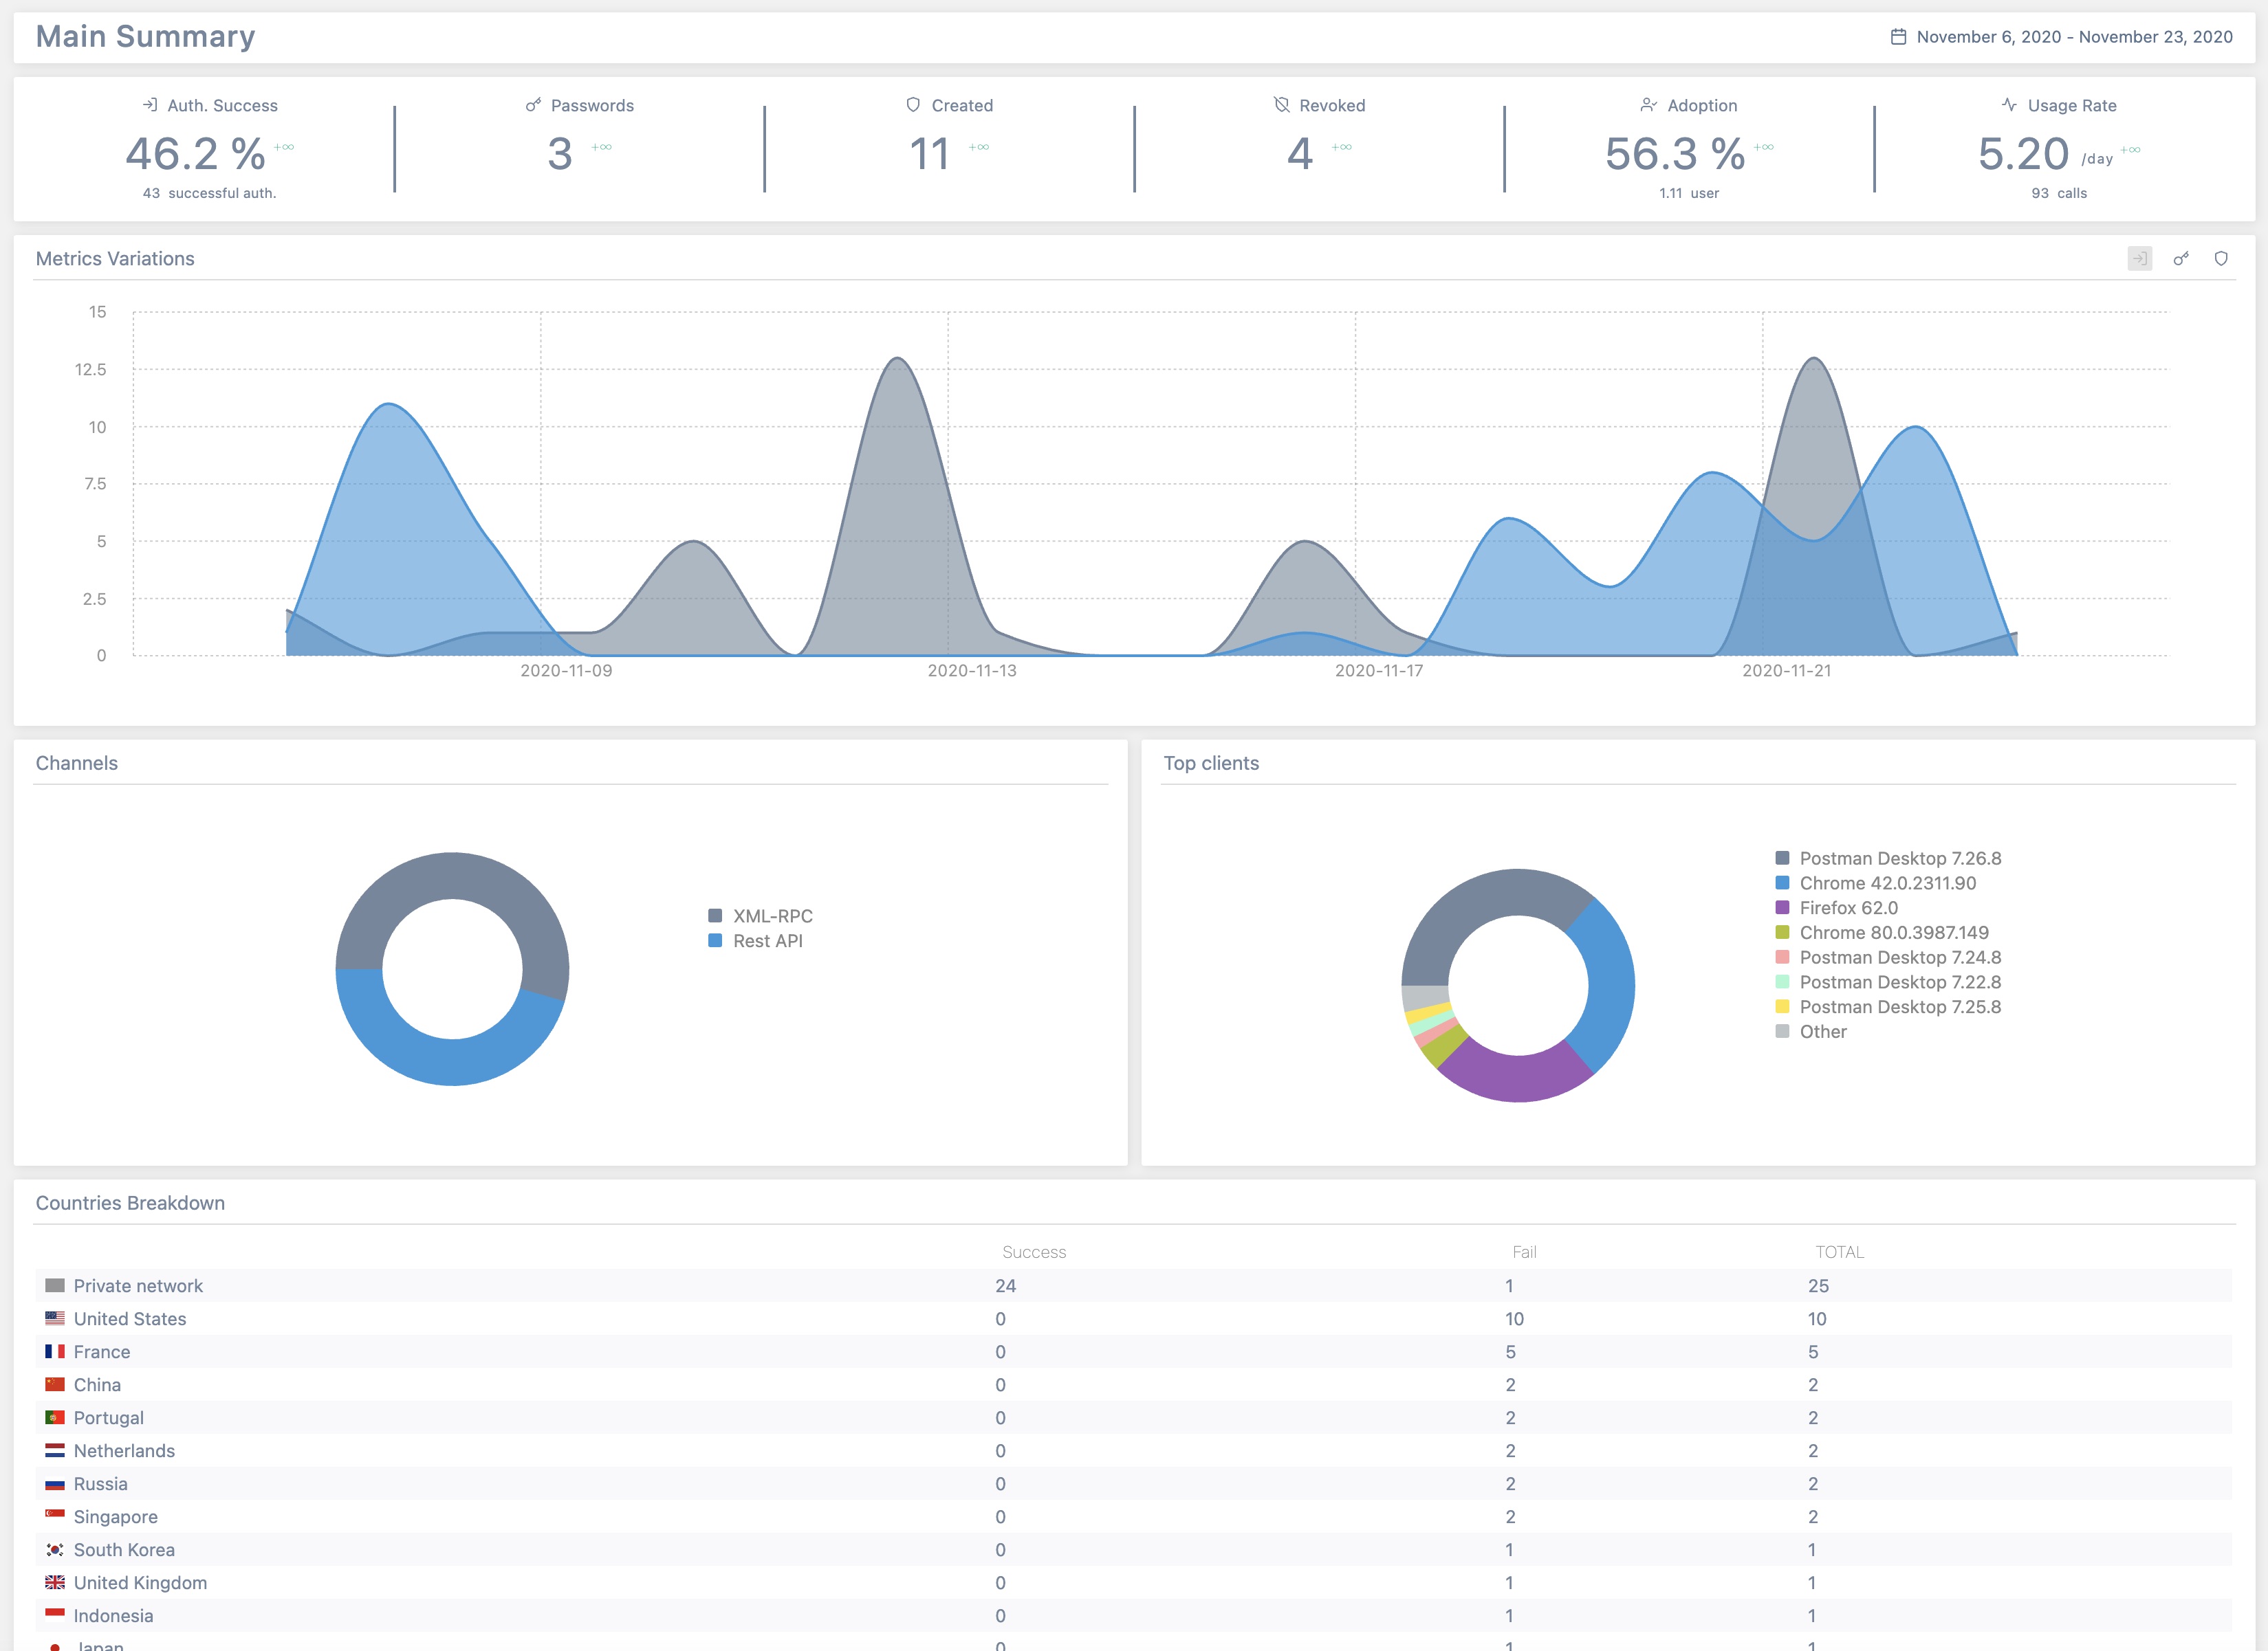Click Private network's Success value 24
The image size is (2268, 1651).
[1006, 1285]
